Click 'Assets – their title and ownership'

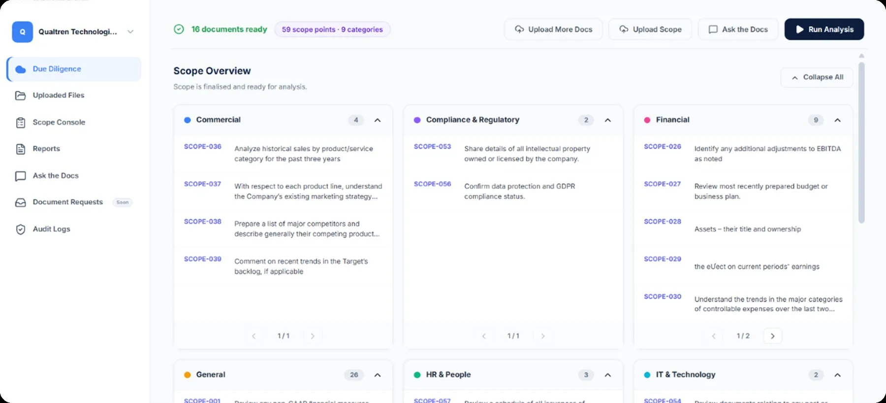(x=748, y=229)
